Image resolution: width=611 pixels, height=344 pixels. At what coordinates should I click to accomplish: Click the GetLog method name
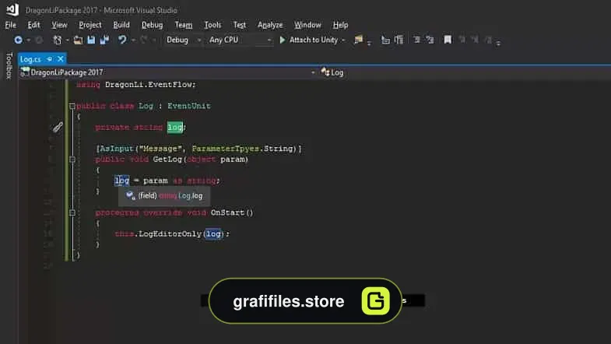point(167,160)
